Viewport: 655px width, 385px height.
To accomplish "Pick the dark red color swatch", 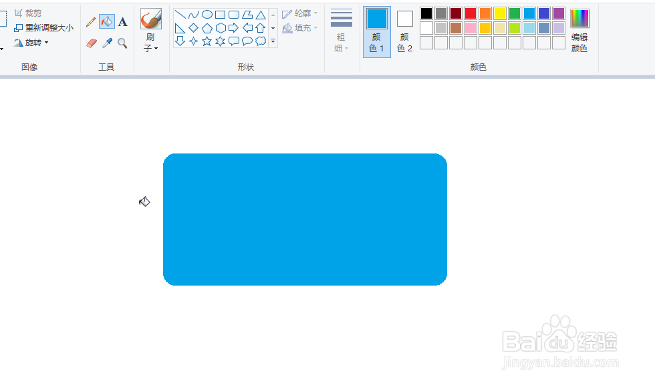I will tap(456, 13).
